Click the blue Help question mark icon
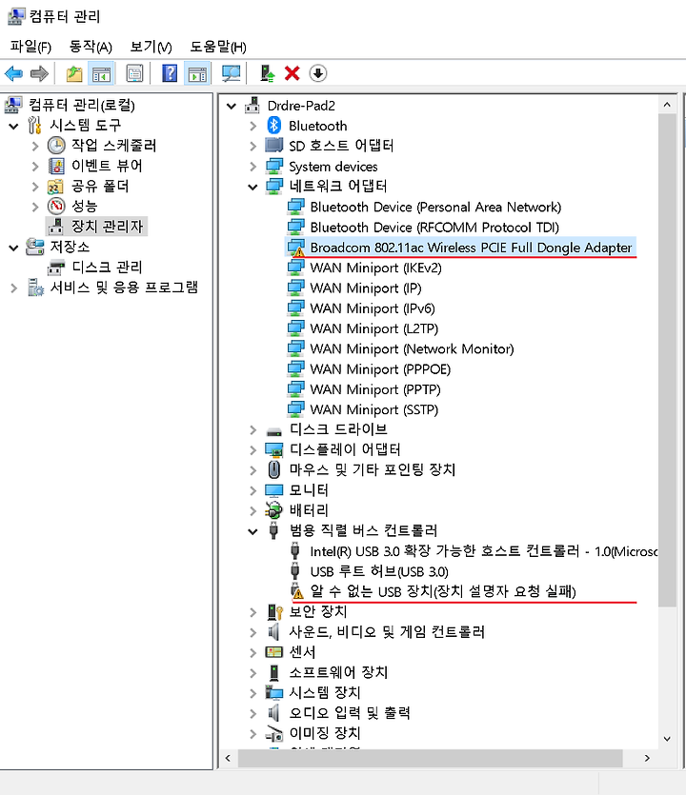686x795 pixels. point(170,73)
